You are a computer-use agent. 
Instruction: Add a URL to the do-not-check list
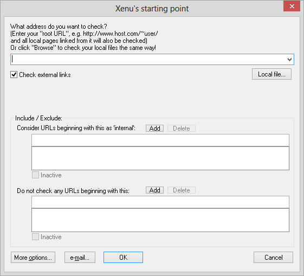point(155,190)
